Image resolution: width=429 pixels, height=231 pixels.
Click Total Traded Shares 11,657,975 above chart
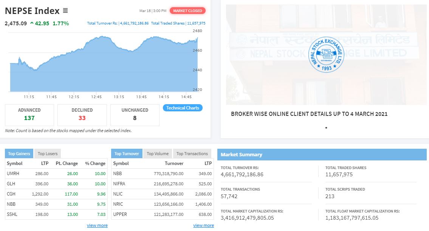coord(178,23)
